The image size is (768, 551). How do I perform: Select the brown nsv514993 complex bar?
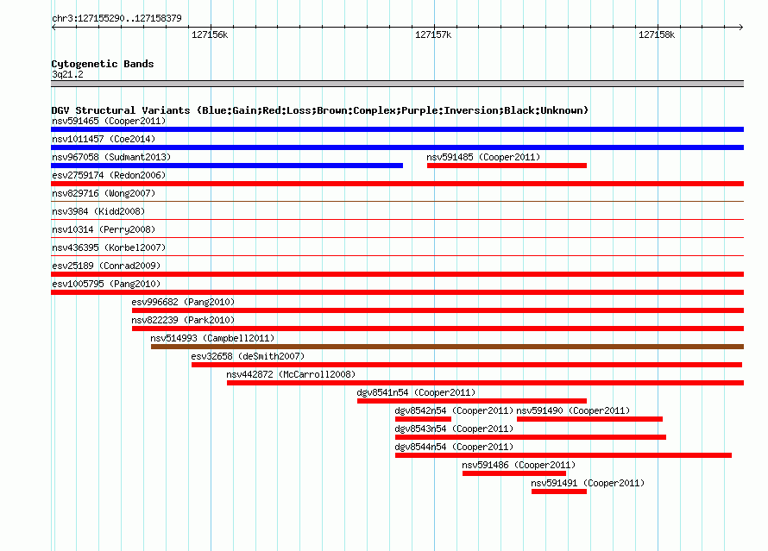[447, 347]
